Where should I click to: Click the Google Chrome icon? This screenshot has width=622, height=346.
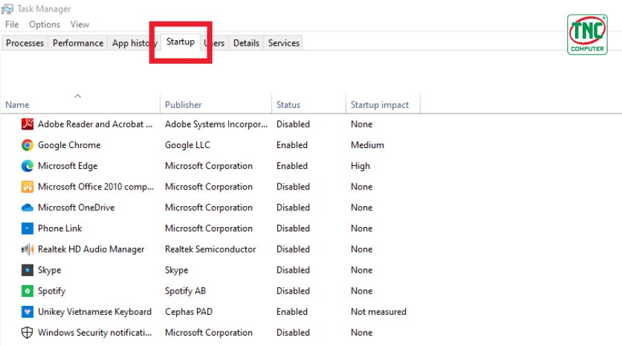click(27, 145)
